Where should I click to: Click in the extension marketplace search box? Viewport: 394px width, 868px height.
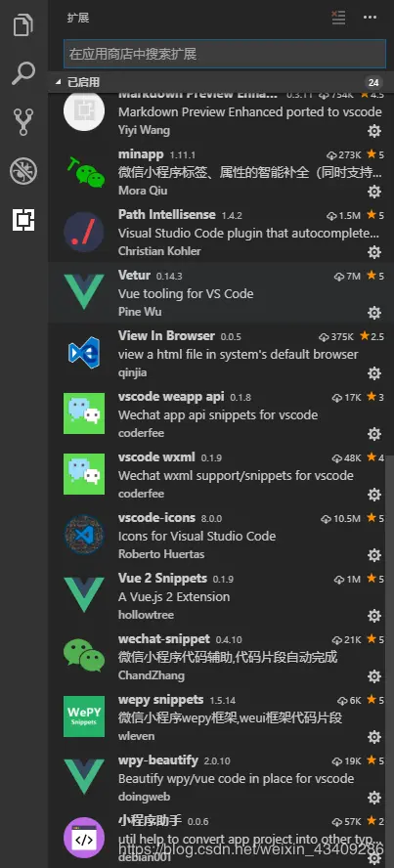pos(225,54)
